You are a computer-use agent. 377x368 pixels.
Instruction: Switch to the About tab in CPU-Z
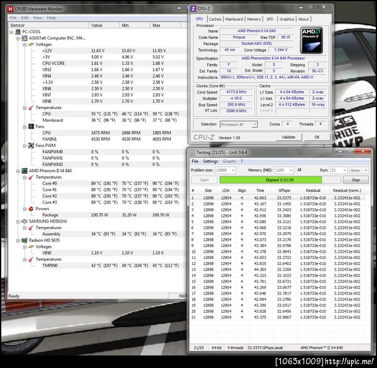pos(303,19)
